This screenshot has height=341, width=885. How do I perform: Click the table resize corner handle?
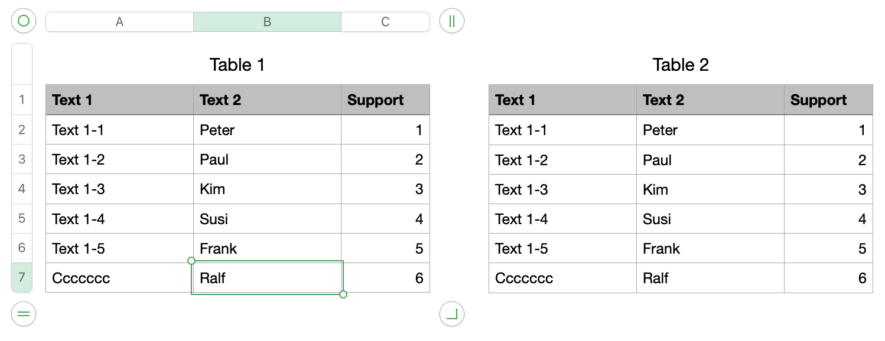(x=452, y=314)
